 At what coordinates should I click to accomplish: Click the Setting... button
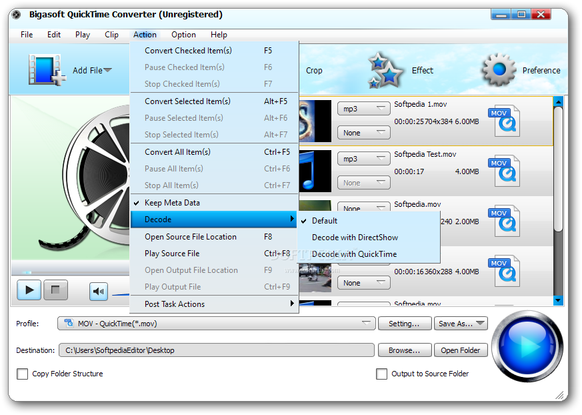pos(405,324)
